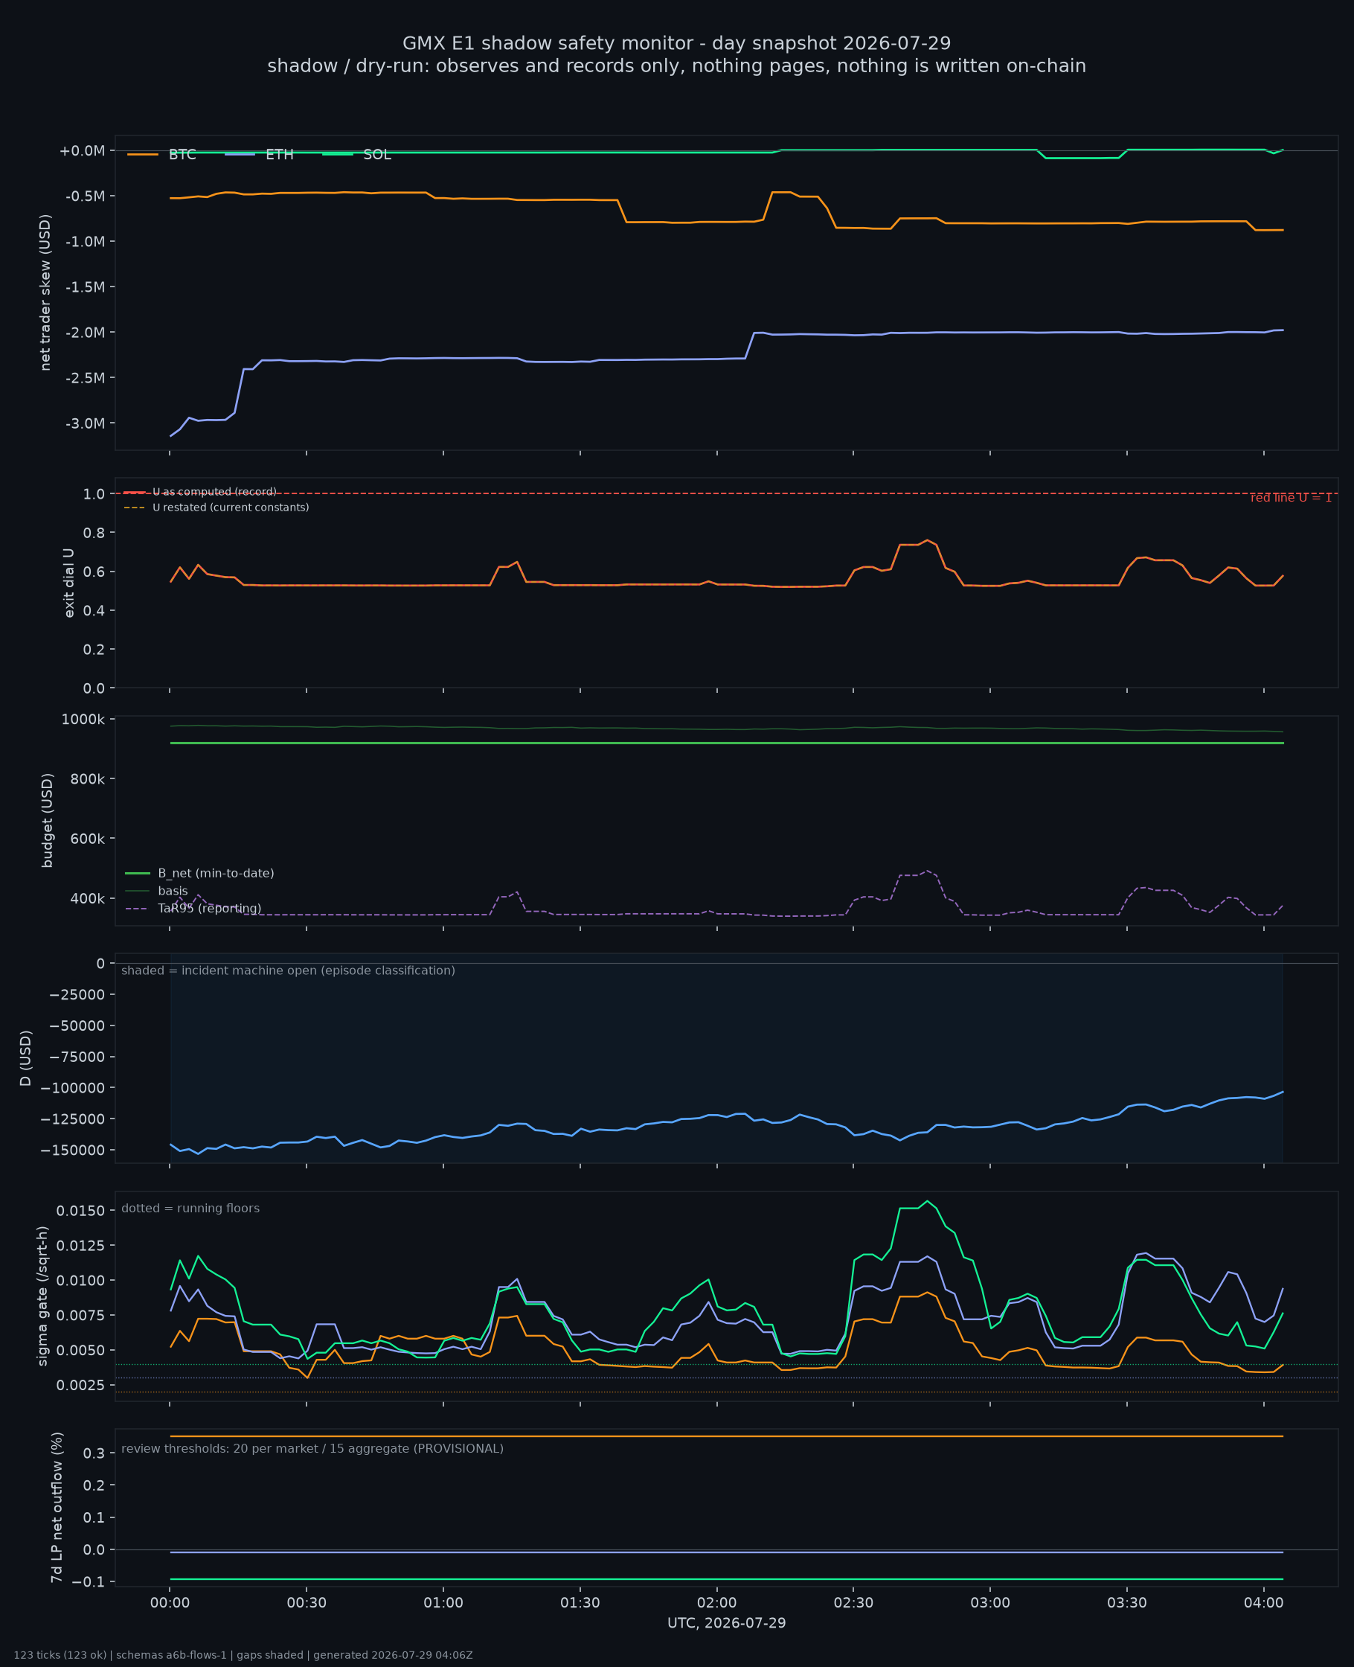Click the '0.0100' sigma tick label
Image resolution: width=1354 pixels, height=1667 pixels.
pyautogui.click(x=80, y=1281)
